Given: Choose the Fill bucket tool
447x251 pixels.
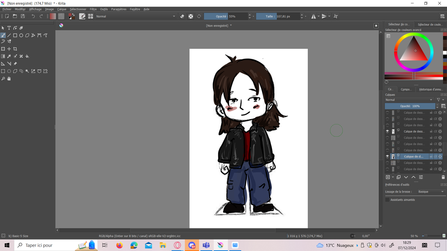Looking at the screenshot, I should coord(27,56).
